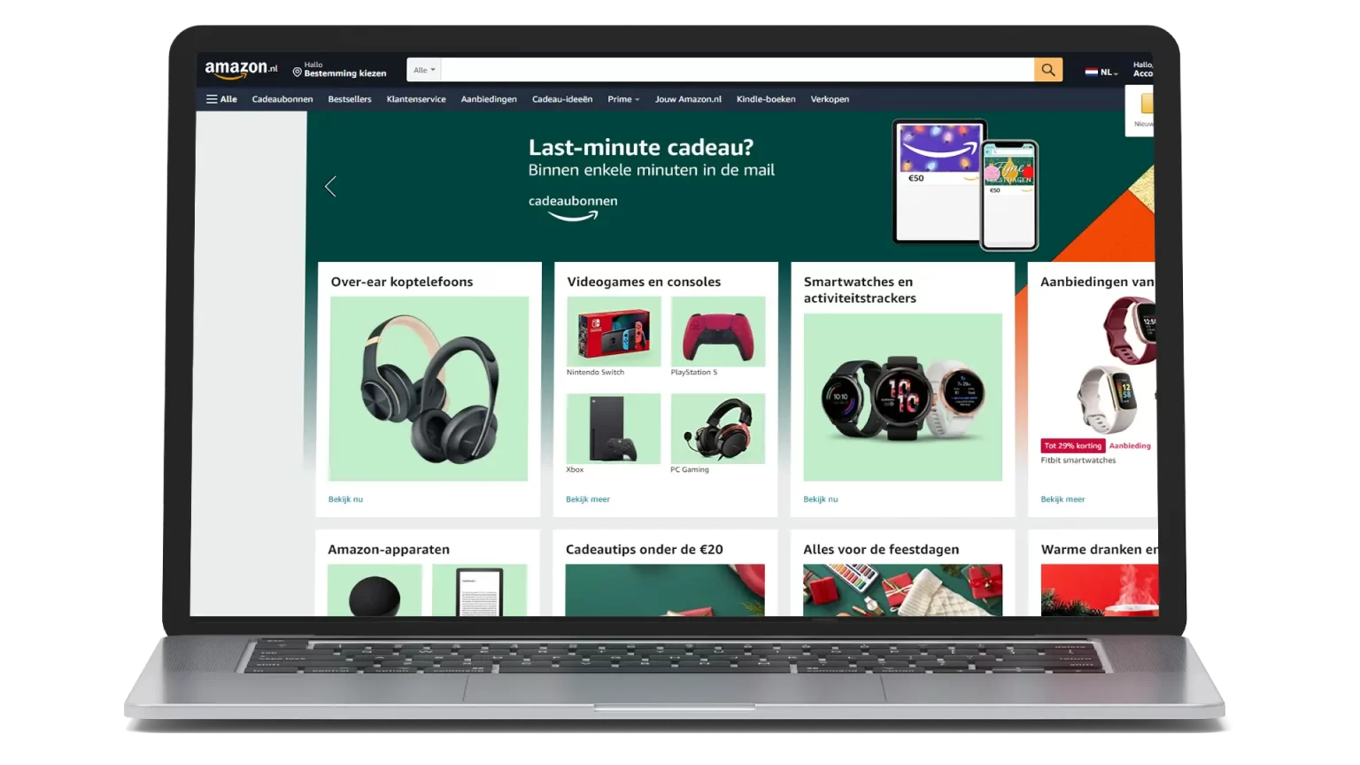Click the location pin Bestemming kiezen
The width and height of the screenshot is (1360, 765).
point(339,70)
